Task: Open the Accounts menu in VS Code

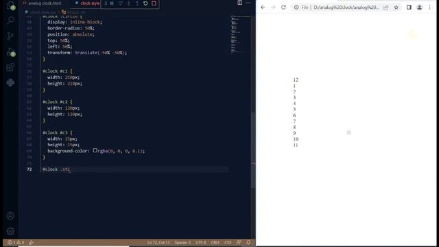Action: click(x=10, y=215)
